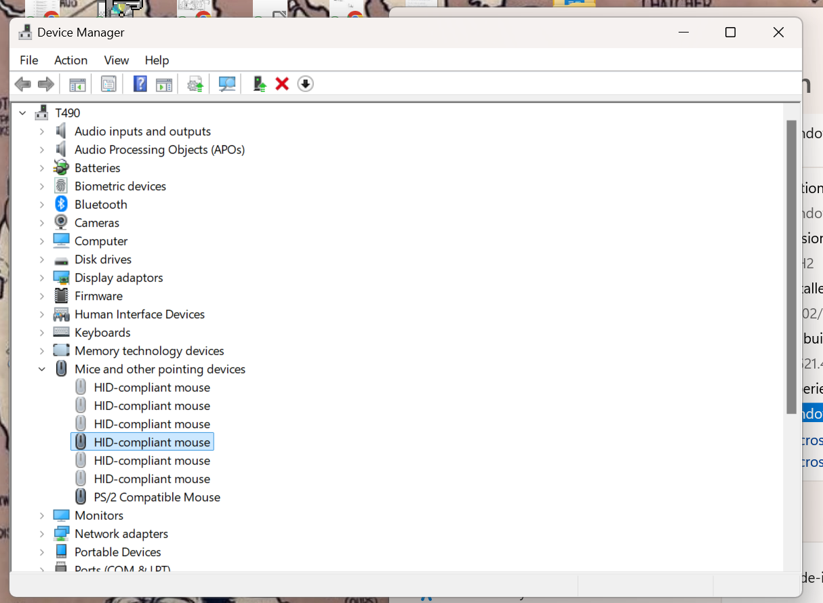Click the Cameras webcam icon
This screenshot has width=823, height=603.
(61, 222)
